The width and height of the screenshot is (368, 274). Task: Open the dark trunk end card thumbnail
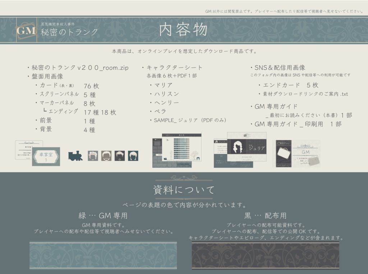(x=284, y=154)
